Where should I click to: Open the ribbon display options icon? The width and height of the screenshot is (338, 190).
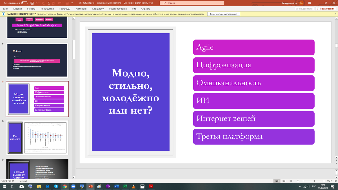point(310,3)
